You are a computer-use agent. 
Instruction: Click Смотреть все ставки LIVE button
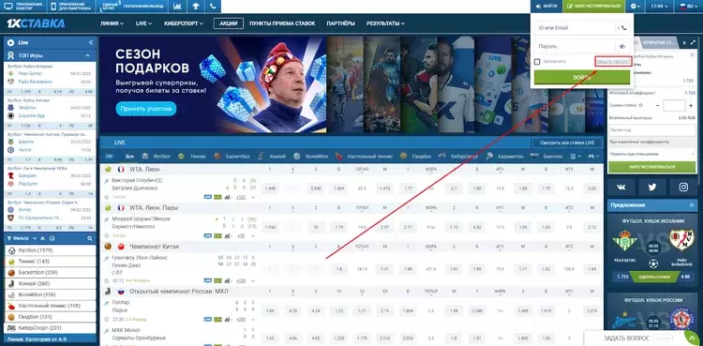[567, 143]
